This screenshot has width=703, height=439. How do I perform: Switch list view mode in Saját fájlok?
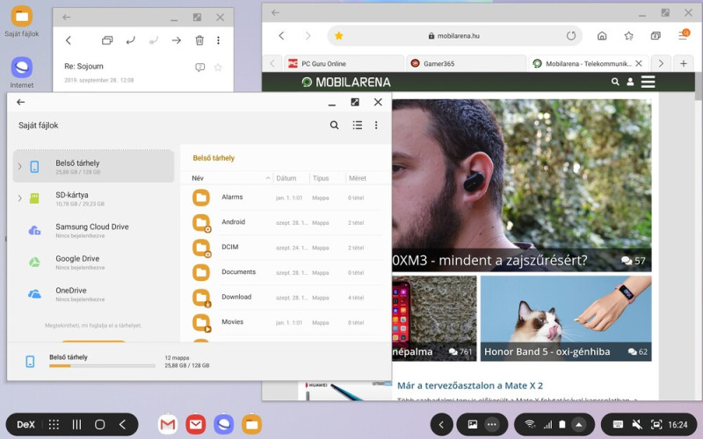pos(358,125)
